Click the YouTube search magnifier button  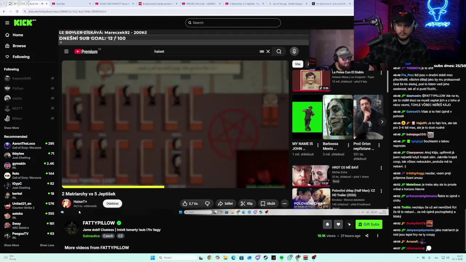pos(279,51)
